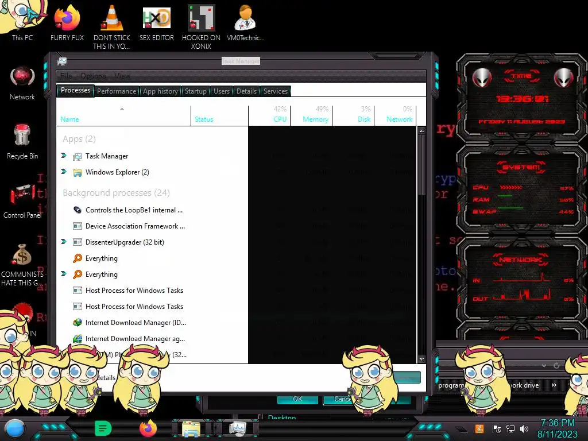Image resolution: width=588 pixels, height=441 pixels.
Task: Open the Recycle Bin icon
Action: point(22,142)
